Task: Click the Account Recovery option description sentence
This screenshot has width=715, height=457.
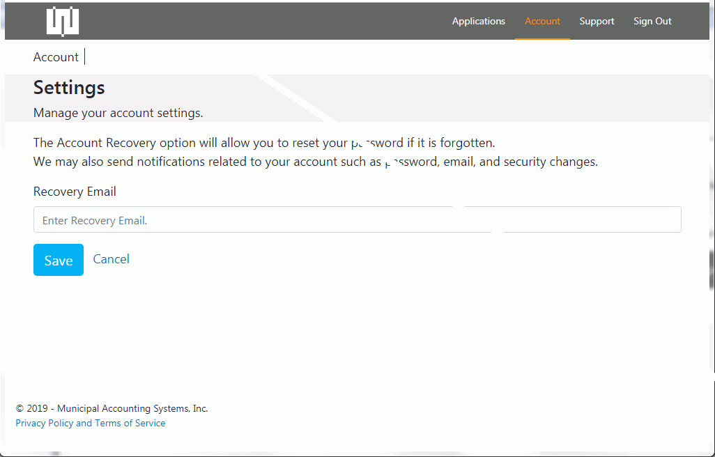Action: tap(263, 143)
